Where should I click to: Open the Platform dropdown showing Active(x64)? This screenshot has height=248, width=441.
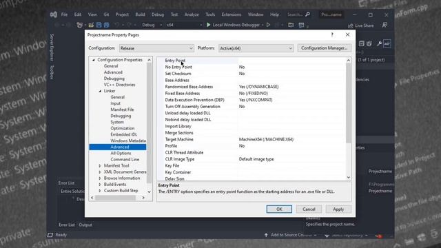[x=256, y=48]
